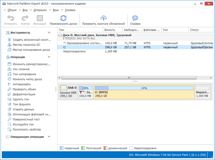The width and height of the screenshot is (215, 160).
Task: Start Мастер переноса ОС wizard
Action: [26, 45]
